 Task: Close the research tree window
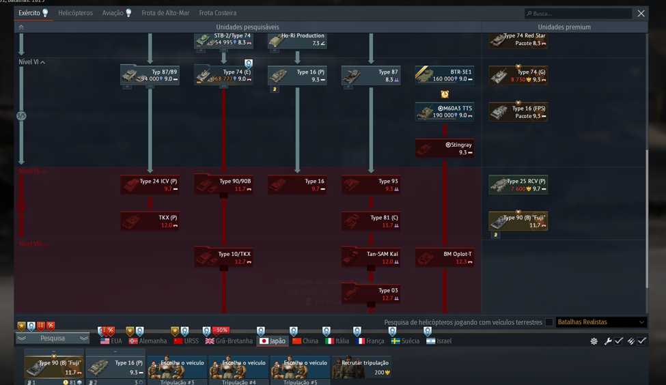[x=641, y=14]
